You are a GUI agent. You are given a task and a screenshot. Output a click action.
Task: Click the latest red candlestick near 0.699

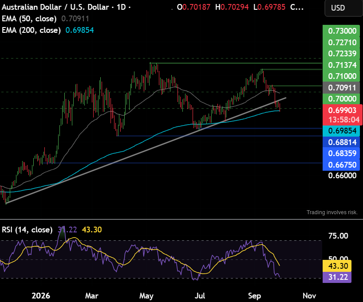pyautogui.click(x=280, y=108)
